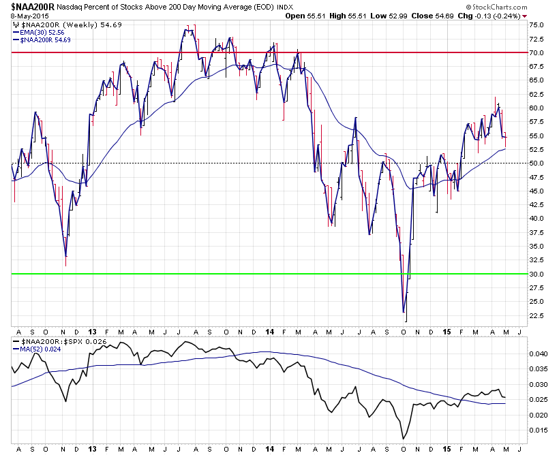Click the 14 year marker on main axis
559x455 pixels.
pyautogui.click(x=270, y=332)
